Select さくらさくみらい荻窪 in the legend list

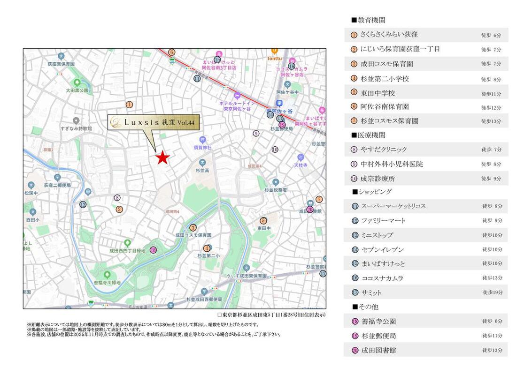point(389,35)
